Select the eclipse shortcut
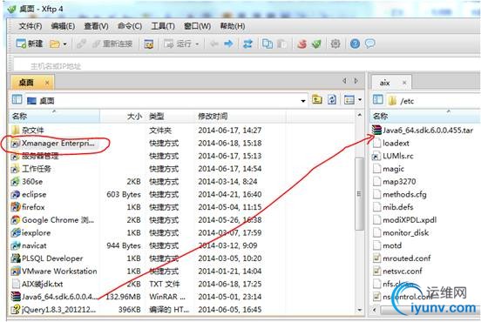 point(29,195)
